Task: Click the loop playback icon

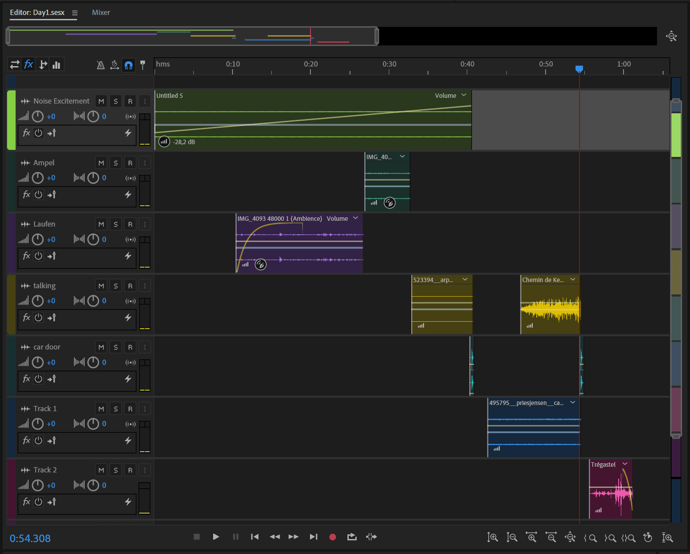Action: (x=352, y=537)
